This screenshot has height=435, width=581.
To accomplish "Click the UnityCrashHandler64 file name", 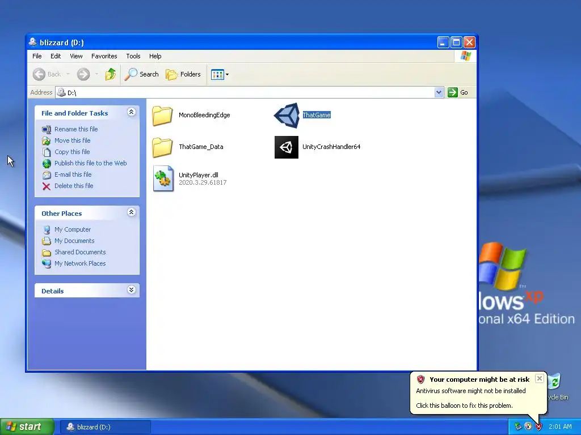I will 331,147.
